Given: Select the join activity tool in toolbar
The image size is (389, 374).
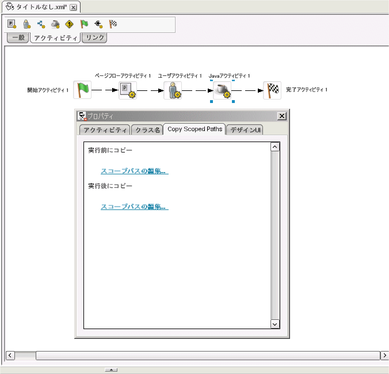Looking at the screenshot, I should (x=98, y=24).
